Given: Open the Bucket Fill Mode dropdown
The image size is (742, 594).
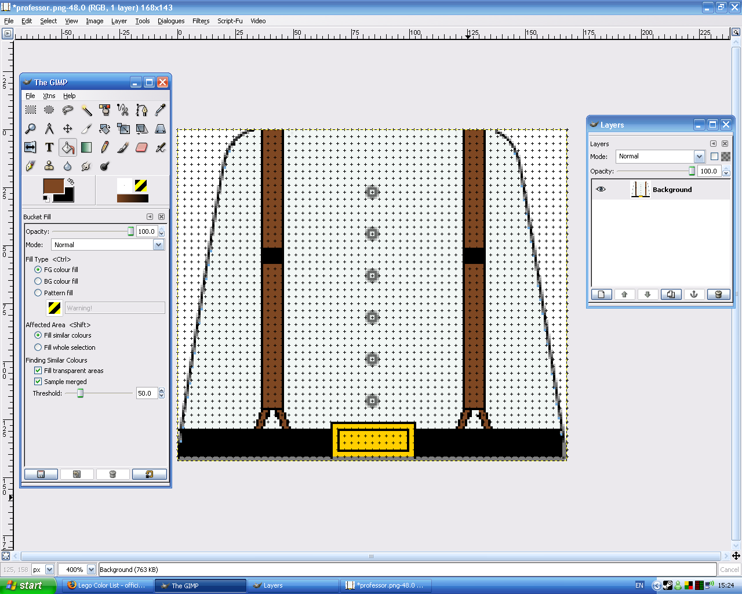Looking at the screenshot, I should (158, 245).
